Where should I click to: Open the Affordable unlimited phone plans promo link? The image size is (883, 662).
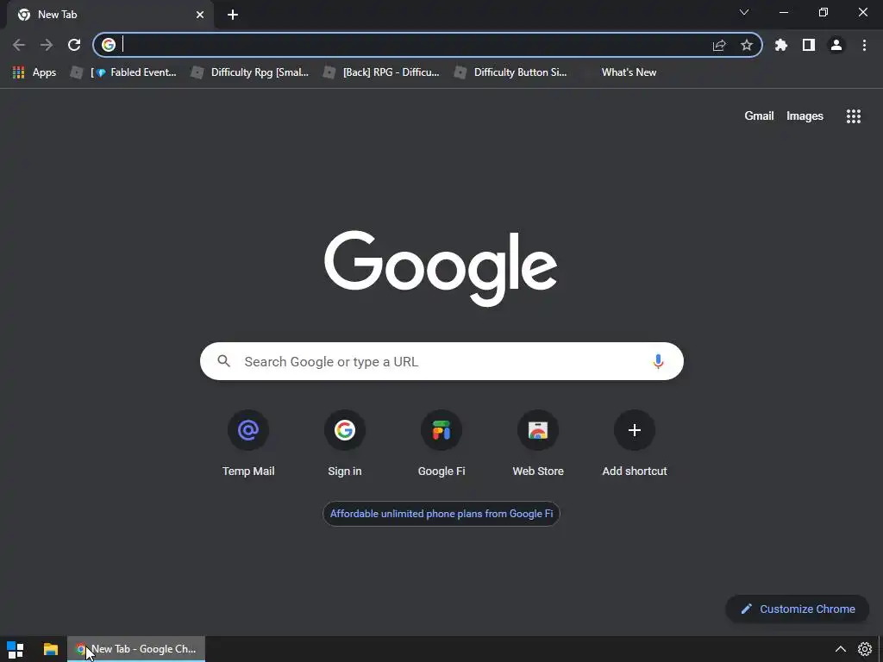pos(441,514)
